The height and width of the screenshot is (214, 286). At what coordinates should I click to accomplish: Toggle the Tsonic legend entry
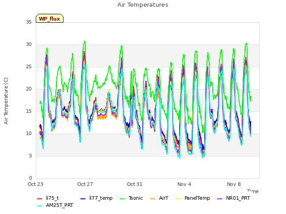[131, 198]
